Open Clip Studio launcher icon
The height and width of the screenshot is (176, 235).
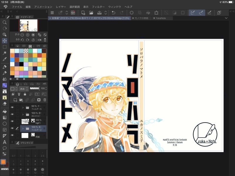coord(73,13)
